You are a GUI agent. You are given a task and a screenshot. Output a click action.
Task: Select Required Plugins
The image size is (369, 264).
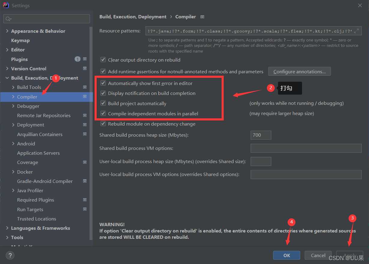pos(35,200)
